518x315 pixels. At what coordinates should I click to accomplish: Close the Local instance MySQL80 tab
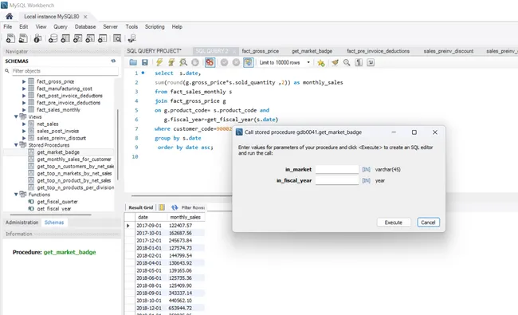(85, 17)
